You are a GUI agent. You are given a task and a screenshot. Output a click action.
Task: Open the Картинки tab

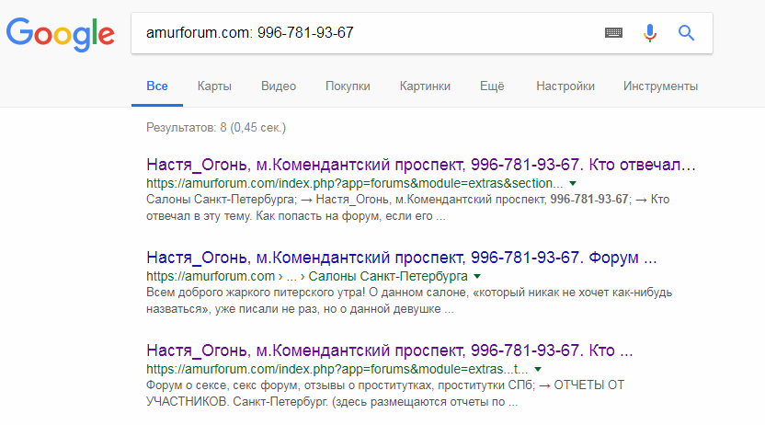tap(425, 86)
